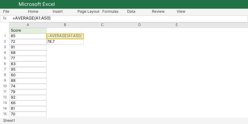Select row header 8
The image size is (248, 124).
(5, 75)
